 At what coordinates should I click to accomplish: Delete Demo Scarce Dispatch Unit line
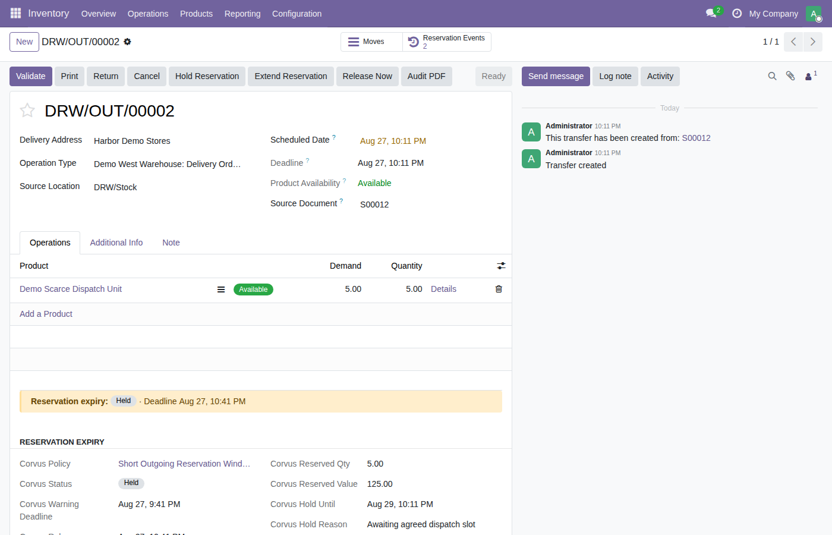tap(499, 289)
